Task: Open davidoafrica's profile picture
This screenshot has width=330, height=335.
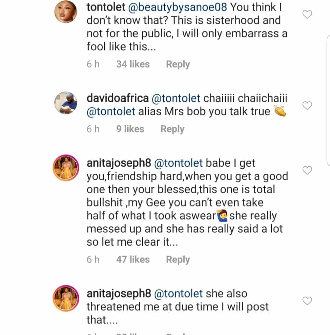Action: pyautogui.click(x=66, y=103)
